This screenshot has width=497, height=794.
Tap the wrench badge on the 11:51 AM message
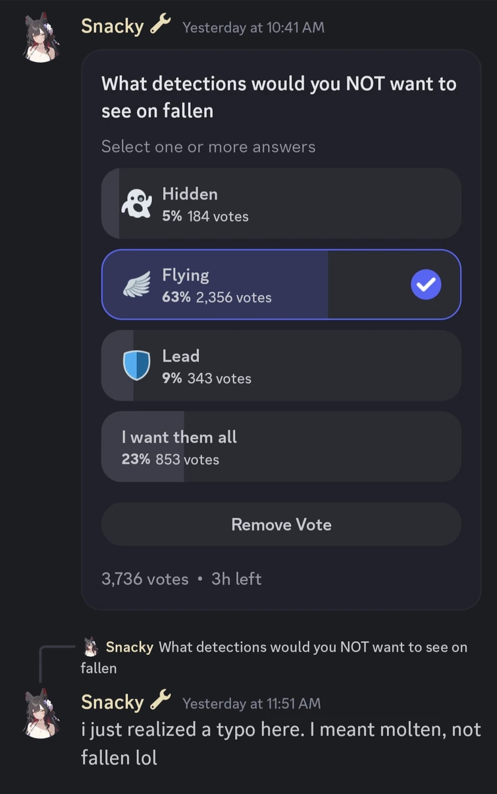coord(161,701)
